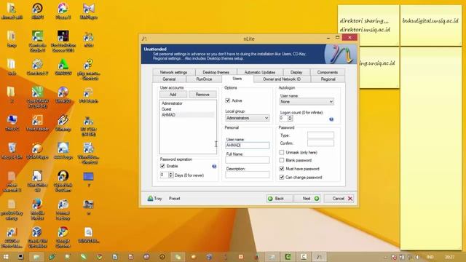Click the Remove user account button
This screenshot has width=466, height=262.
click(202, 95)
